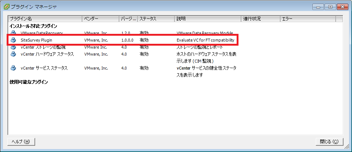The height and width of the screenshot is (152, 352).
Task: Click the vCenter ハードウェア ステータス plugin icon
Action: pyautogui.click(x=13, y=54)
